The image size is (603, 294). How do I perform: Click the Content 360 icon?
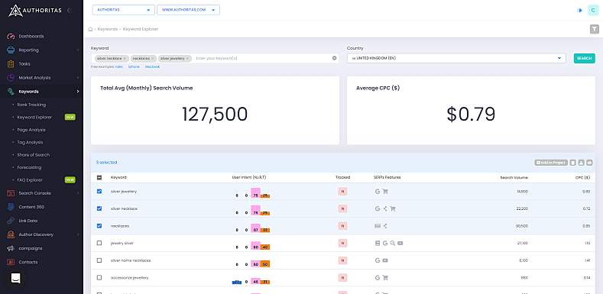pos(11,207)
